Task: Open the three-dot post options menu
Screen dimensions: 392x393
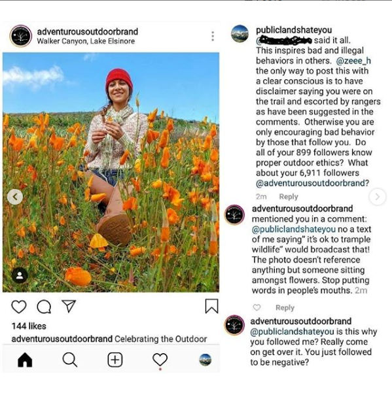Action: click(x=213, y=37)
